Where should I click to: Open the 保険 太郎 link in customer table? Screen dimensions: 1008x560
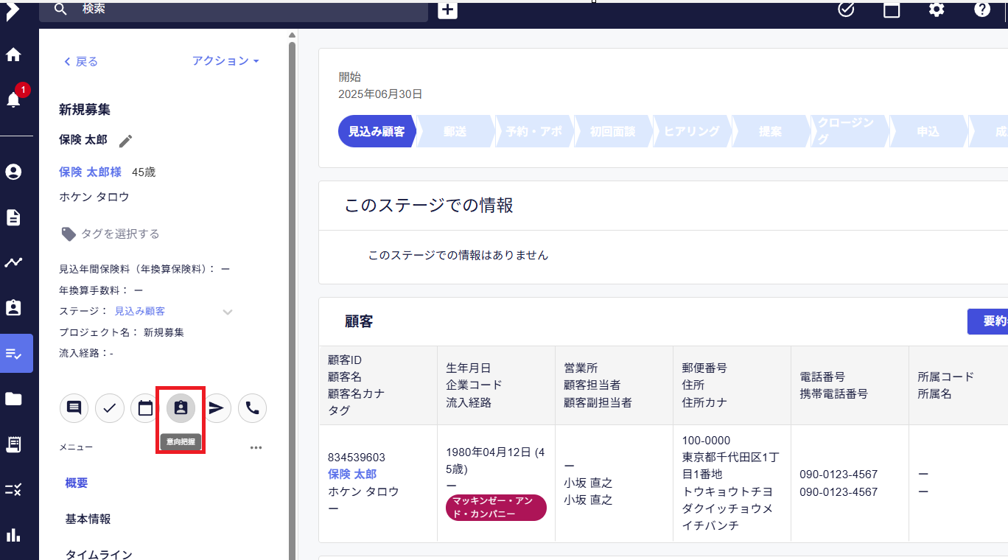click(352, 474)
